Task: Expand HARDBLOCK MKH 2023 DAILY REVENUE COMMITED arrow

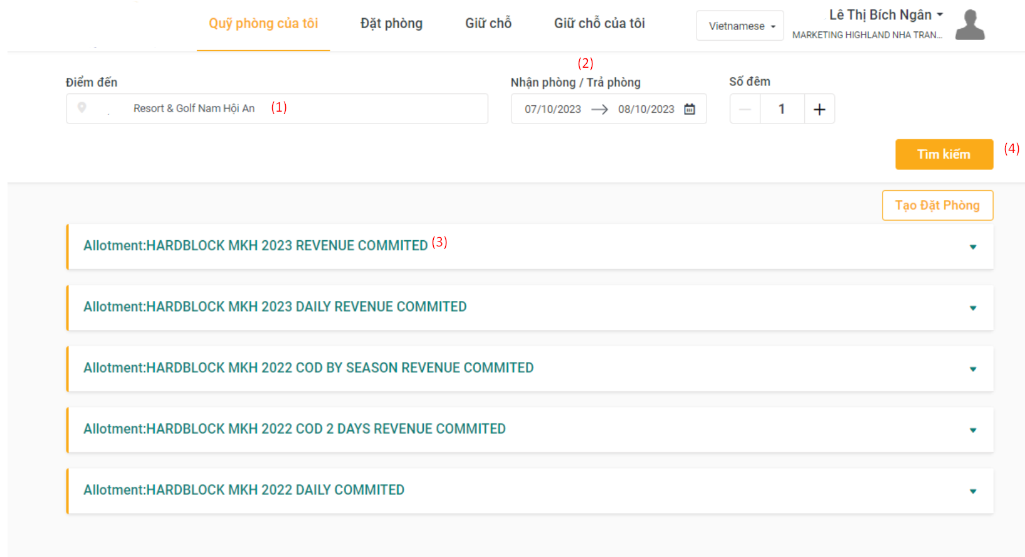Action: (973, 308)
